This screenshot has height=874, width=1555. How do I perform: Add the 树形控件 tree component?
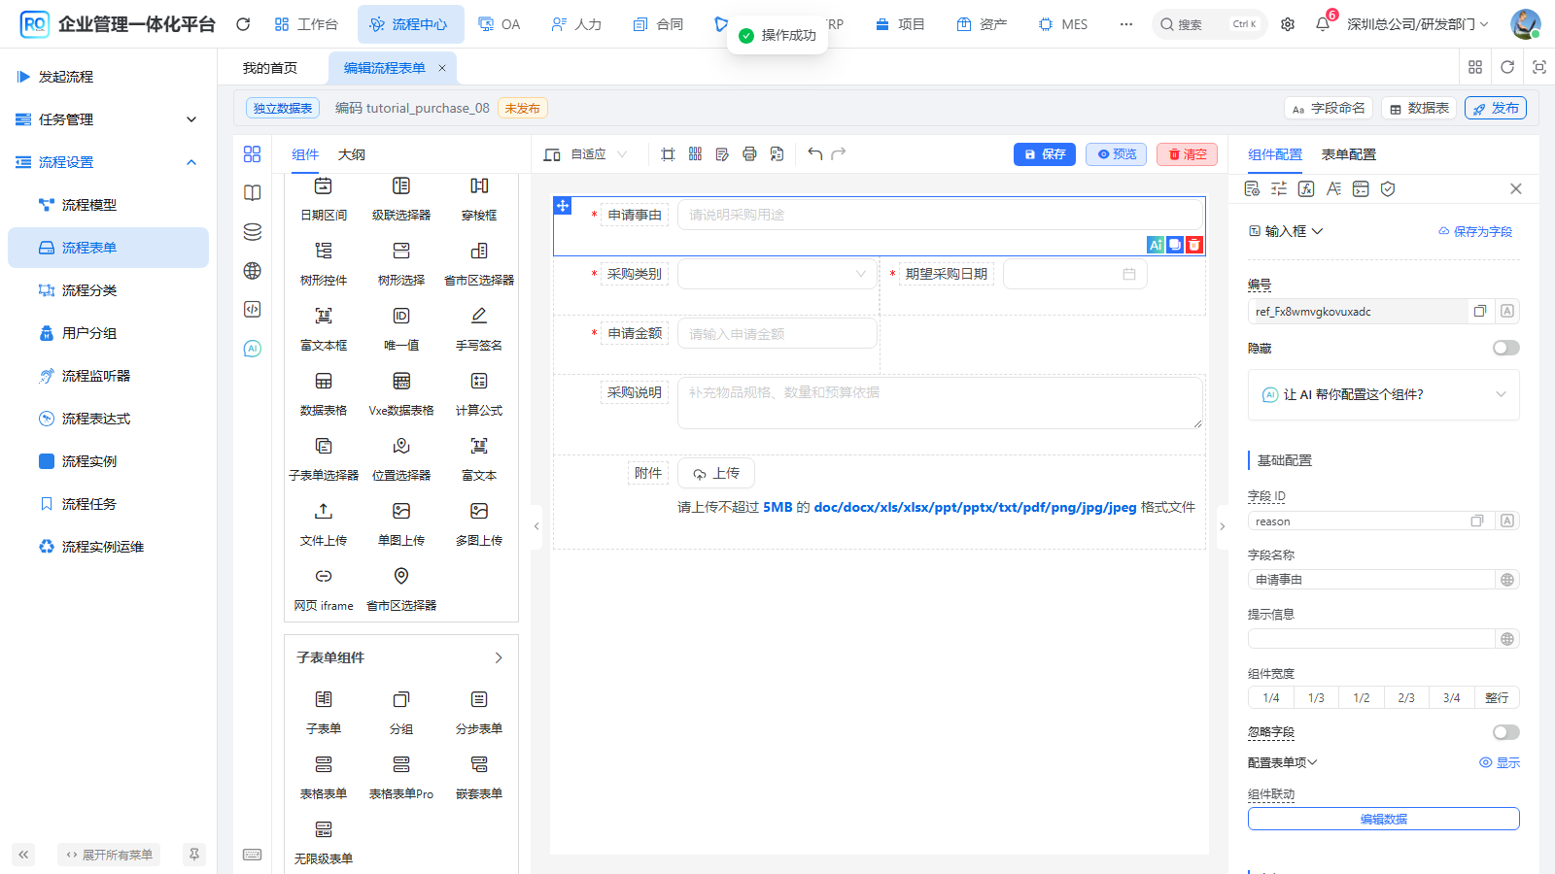tap(324, 263)
